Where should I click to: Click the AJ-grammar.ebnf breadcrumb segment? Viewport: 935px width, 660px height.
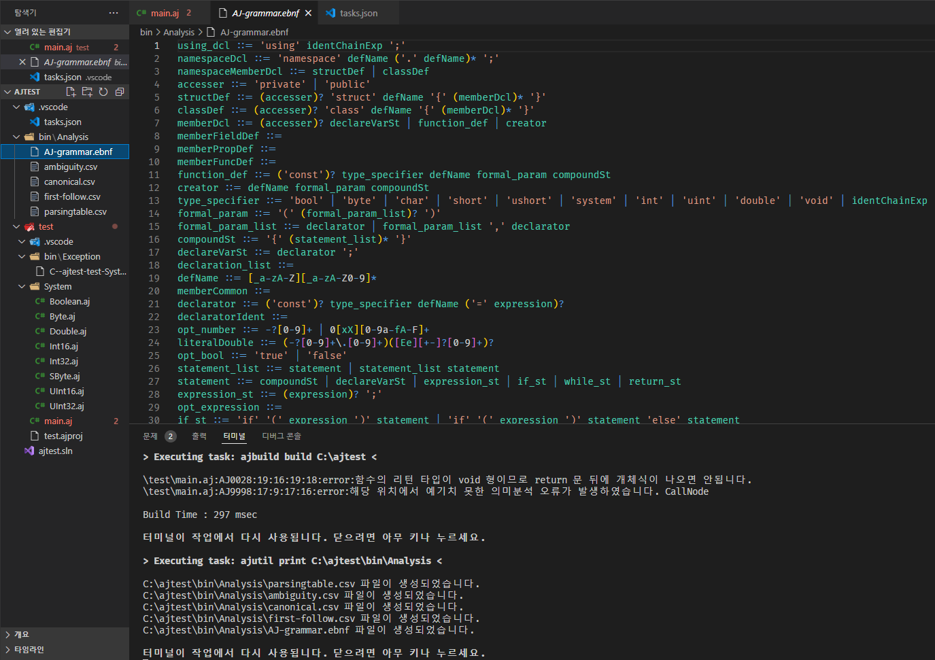(x=254, y=32)
